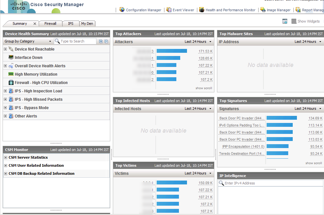Expand the IPS - Bypass Mode alerts
This screenshot has width=324, height=215.
[x=5, y=108]
